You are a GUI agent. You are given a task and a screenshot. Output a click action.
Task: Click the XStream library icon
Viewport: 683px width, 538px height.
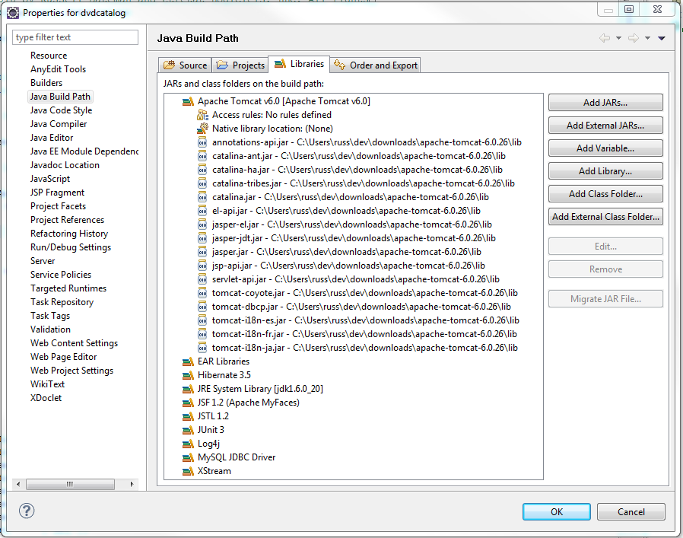click(x=188, y=471)
